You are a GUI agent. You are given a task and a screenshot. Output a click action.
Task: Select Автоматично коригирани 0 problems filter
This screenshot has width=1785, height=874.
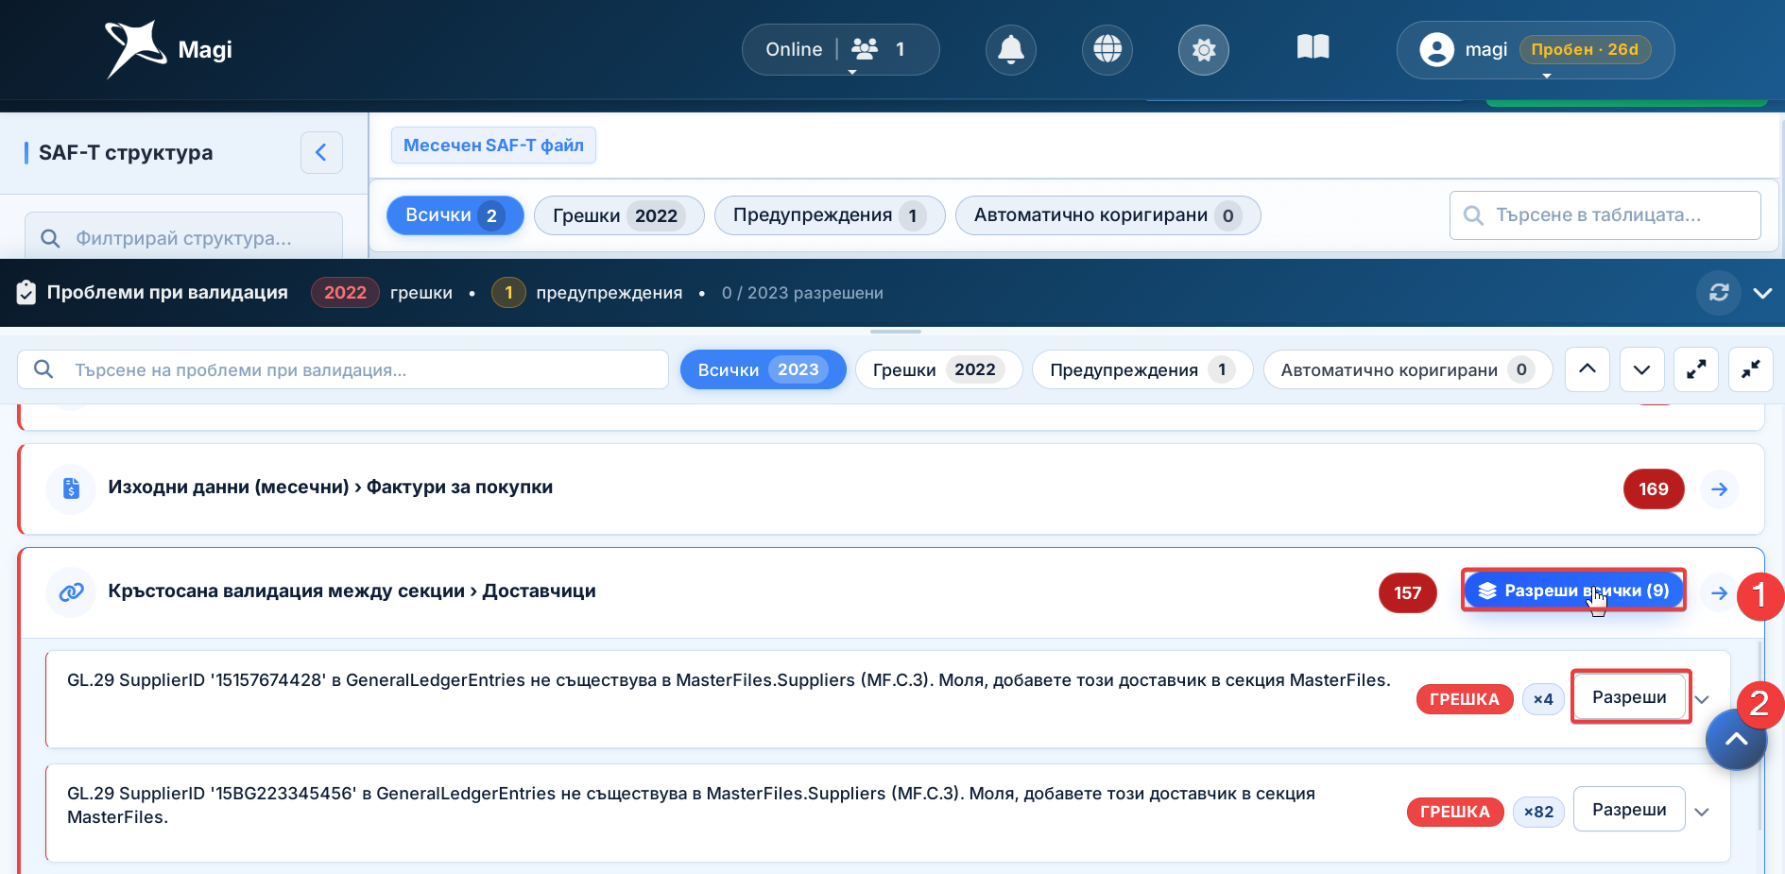pyautogui.click(x=1408, y=369)
